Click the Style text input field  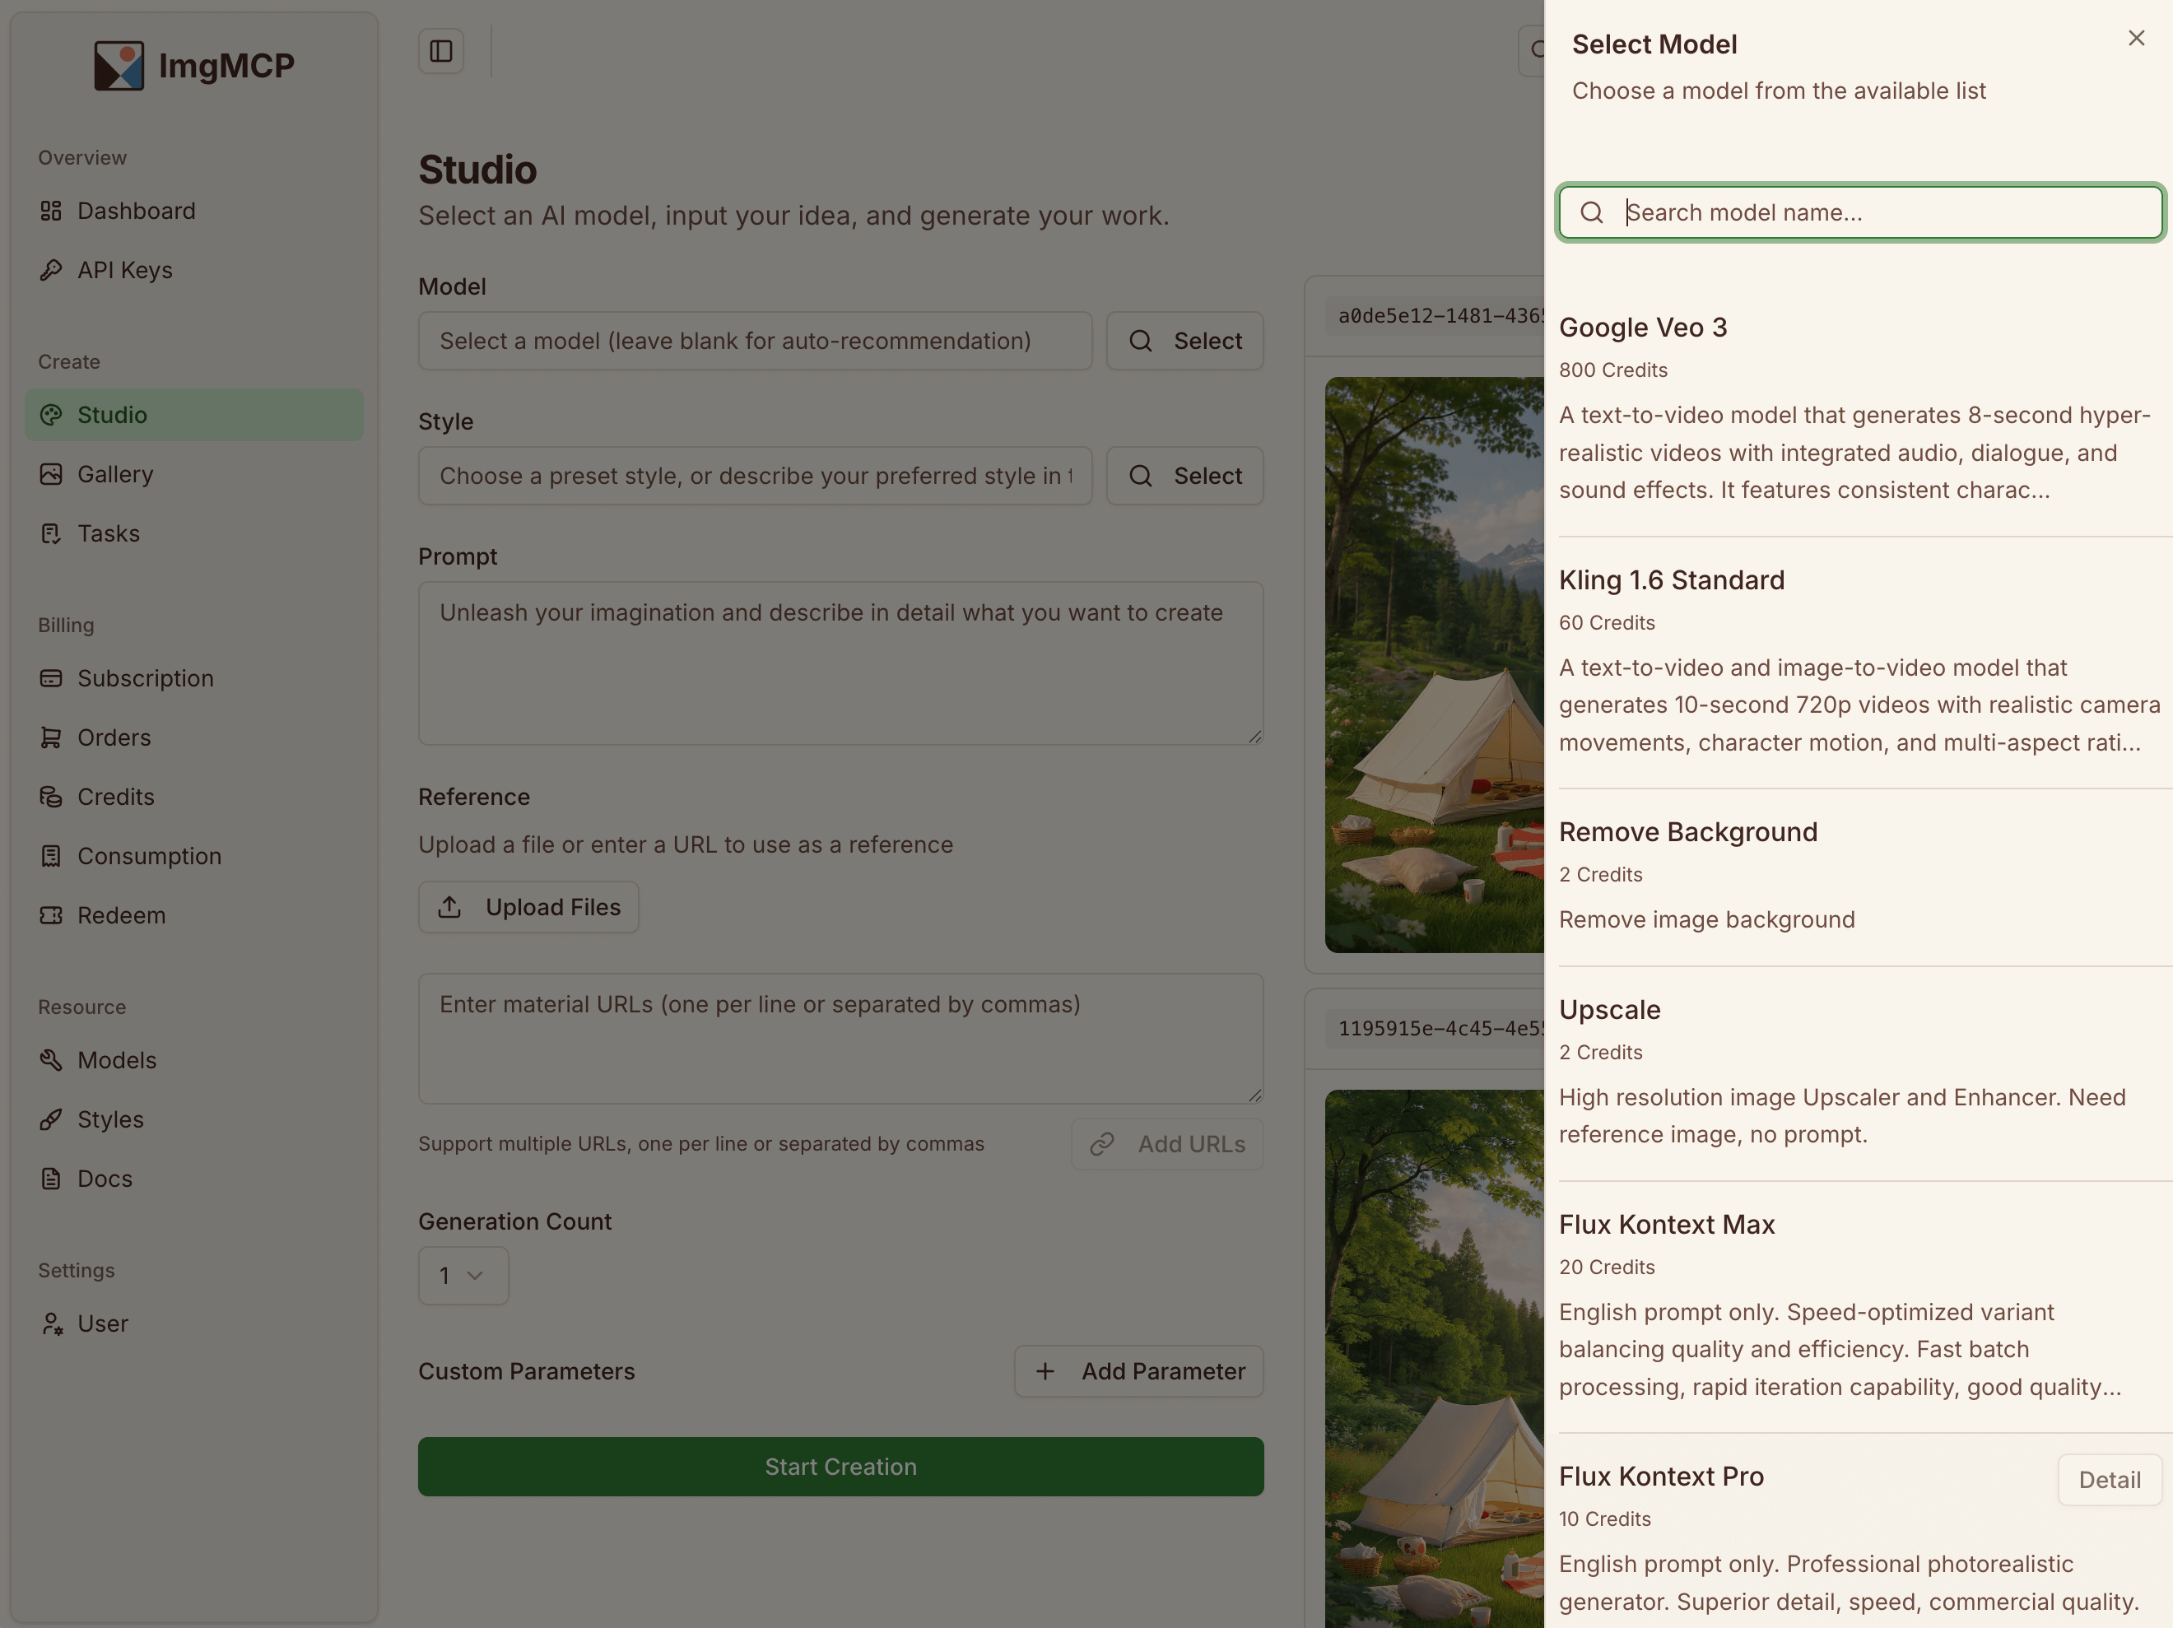(x=755, y=477)
